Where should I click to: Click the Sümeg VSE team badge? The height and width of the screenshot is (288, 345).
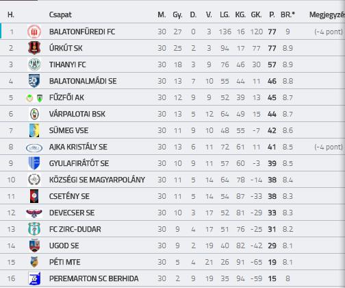[x=34, y=130]
